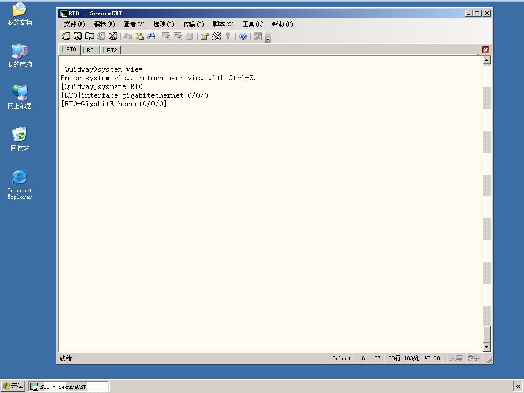Image resolution: width=524 pixels, height=393 pixels.
Task: Expand the system tray chevron
Action: [x=518, y=387]
